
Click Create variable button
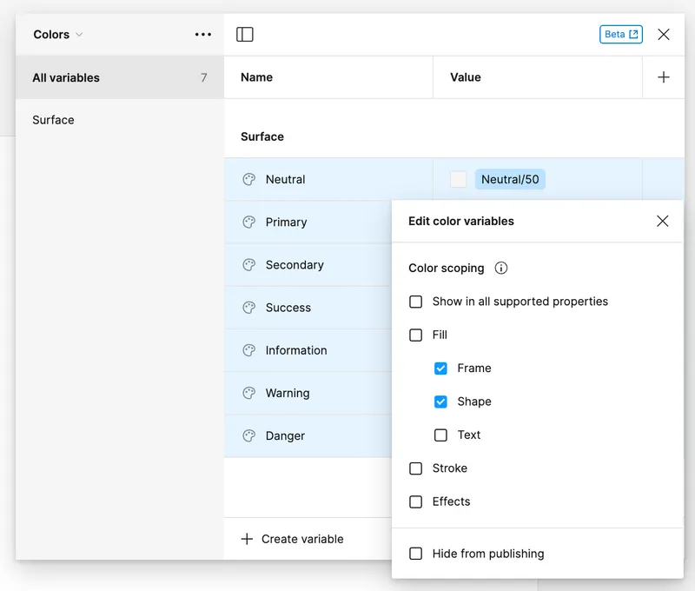pyautogui.click(x=293, y=539)
